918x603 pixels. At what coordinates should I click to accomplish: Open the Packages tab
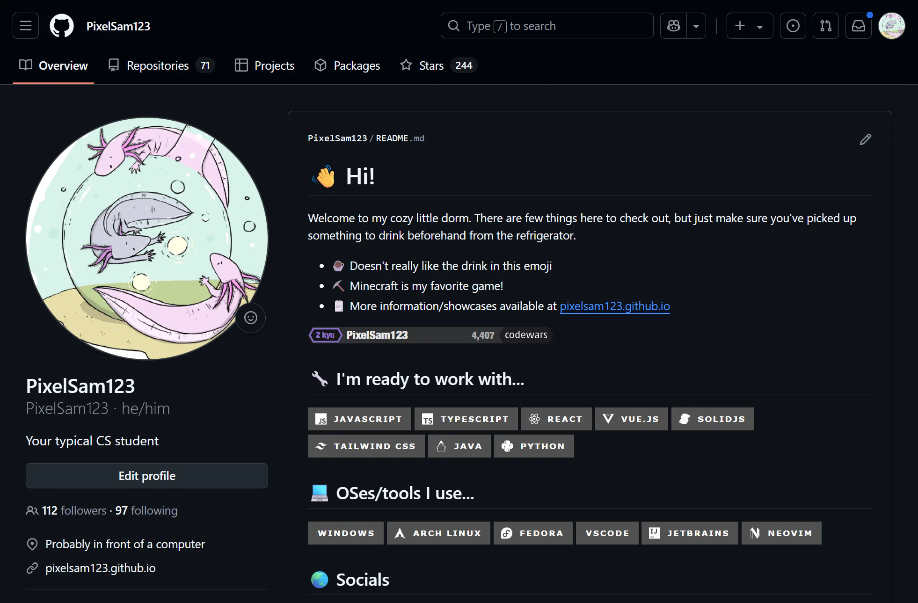(347, 65)
